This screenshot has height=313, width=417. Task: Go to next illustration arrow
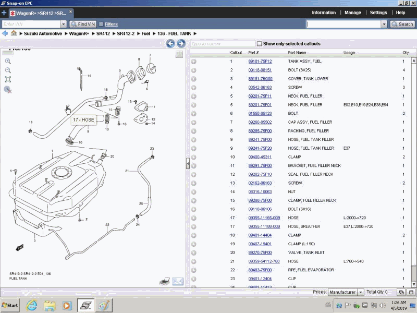click(181, 43)
